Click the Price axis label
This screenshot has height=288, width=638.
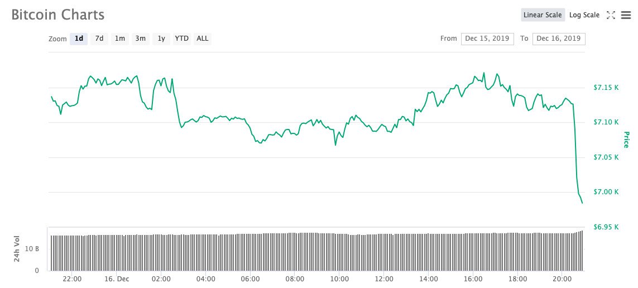pos(626,140)
